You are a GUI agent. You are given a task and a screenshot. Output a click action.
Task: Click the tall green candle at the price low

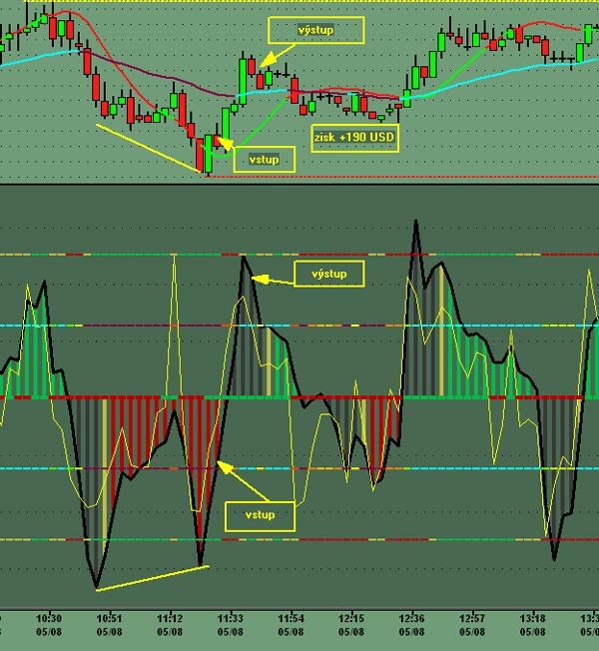coord(209,154)
